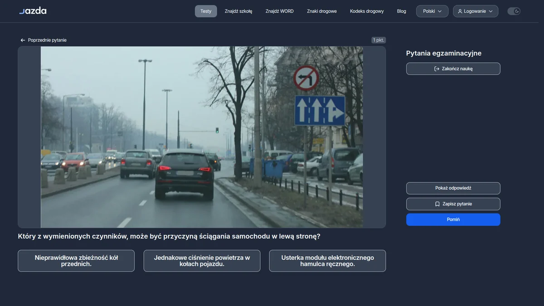The image size is (544, 306).
Task: Open the Polski language dropdown
Action: click(432, 11)
